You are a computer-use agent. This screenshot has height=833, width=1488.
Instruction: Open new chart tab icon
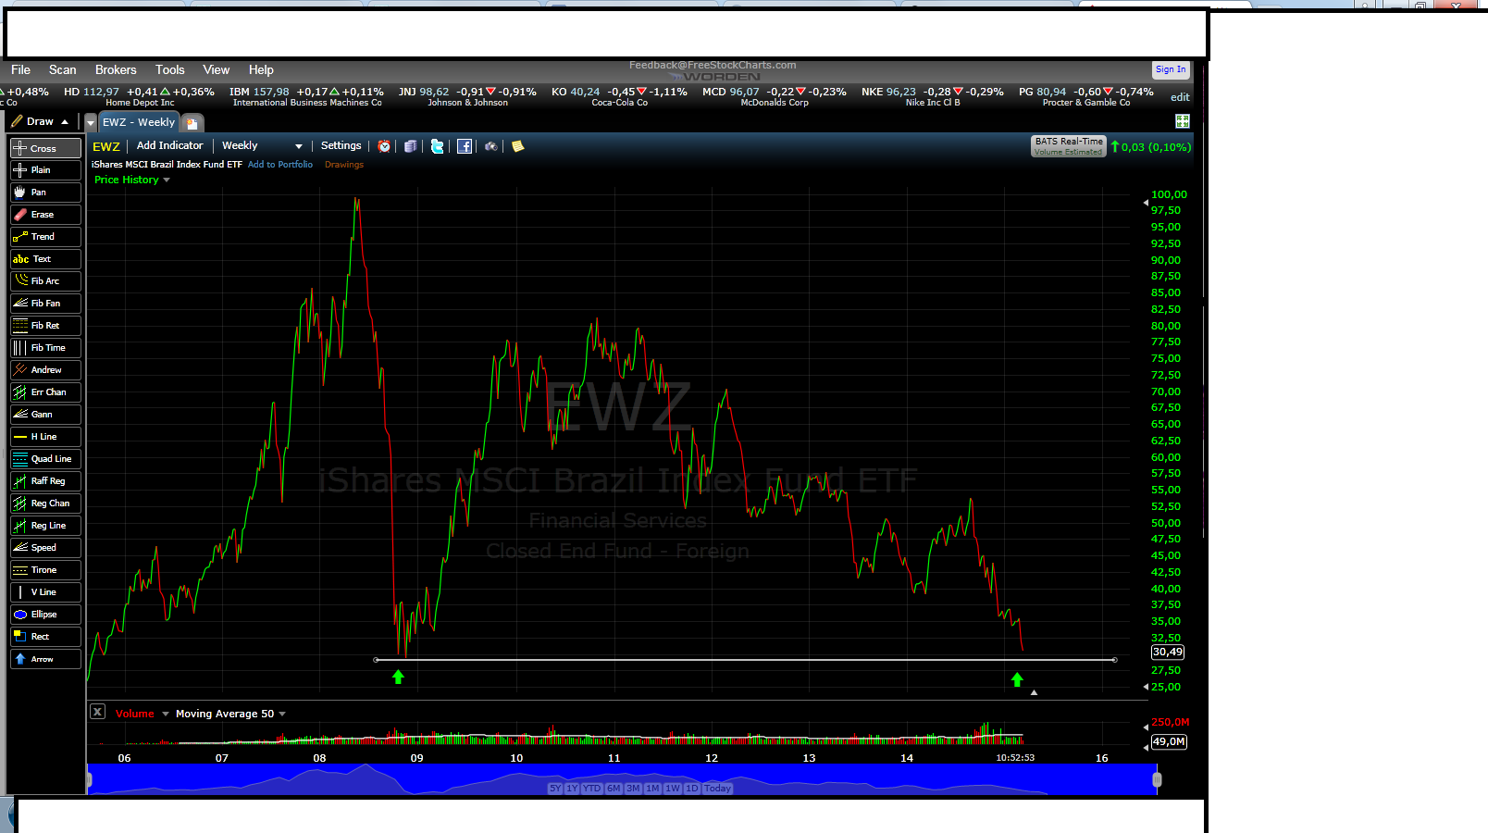click(192, 122)
